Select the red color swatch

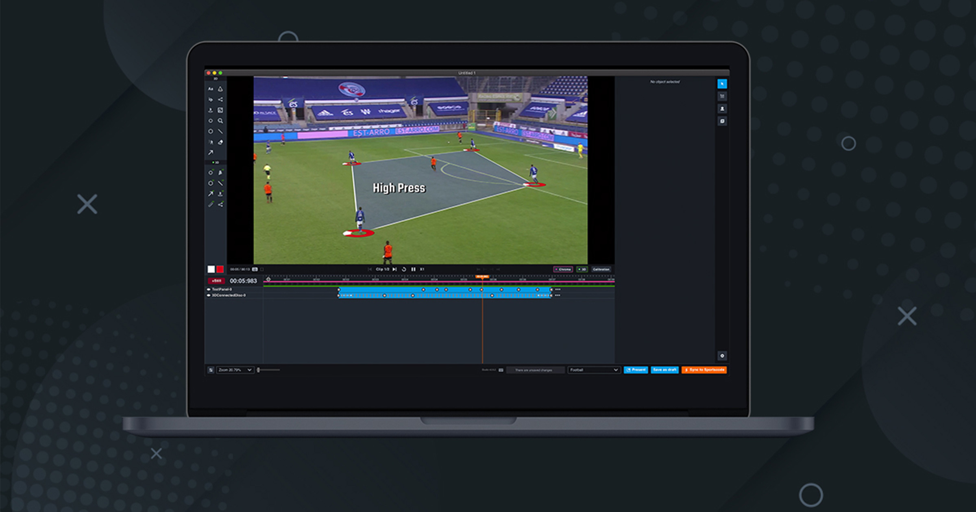[x=220, y=269]
